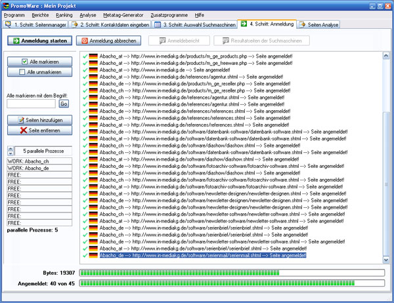Switch to 2. Schritt Kontaktdaten eingeben tab
Image resolution: width=394 pixels, height=303 pixels.
click(110, 25)
